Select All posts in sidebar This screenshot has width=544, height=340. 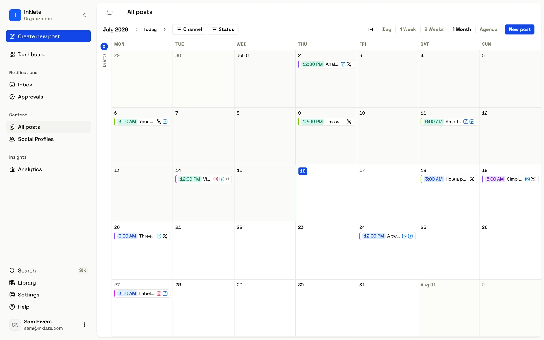[x=48, y=127]
